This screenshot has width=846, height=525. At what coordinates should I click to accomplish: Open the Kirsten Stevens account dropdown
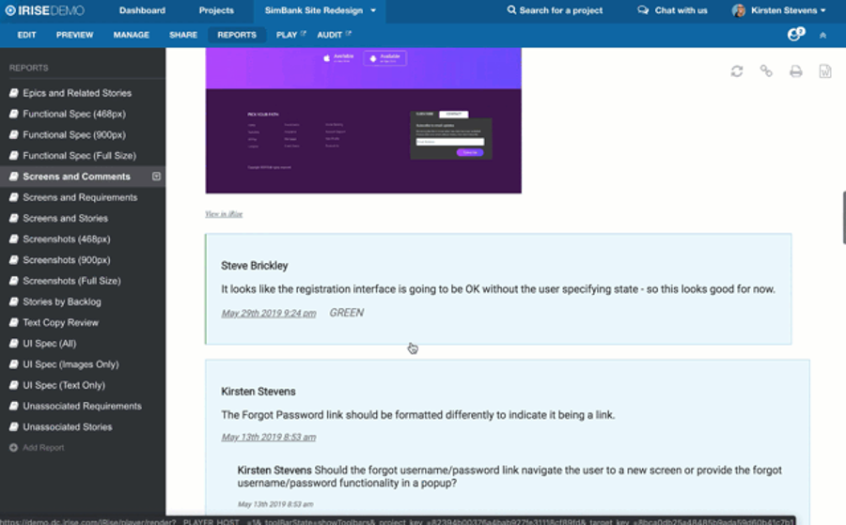[779, 10]
